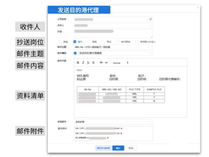The height and width of the screenshot is (157, 209).
Task: Apply underline formatting in email editor
Action: (88, 63)
